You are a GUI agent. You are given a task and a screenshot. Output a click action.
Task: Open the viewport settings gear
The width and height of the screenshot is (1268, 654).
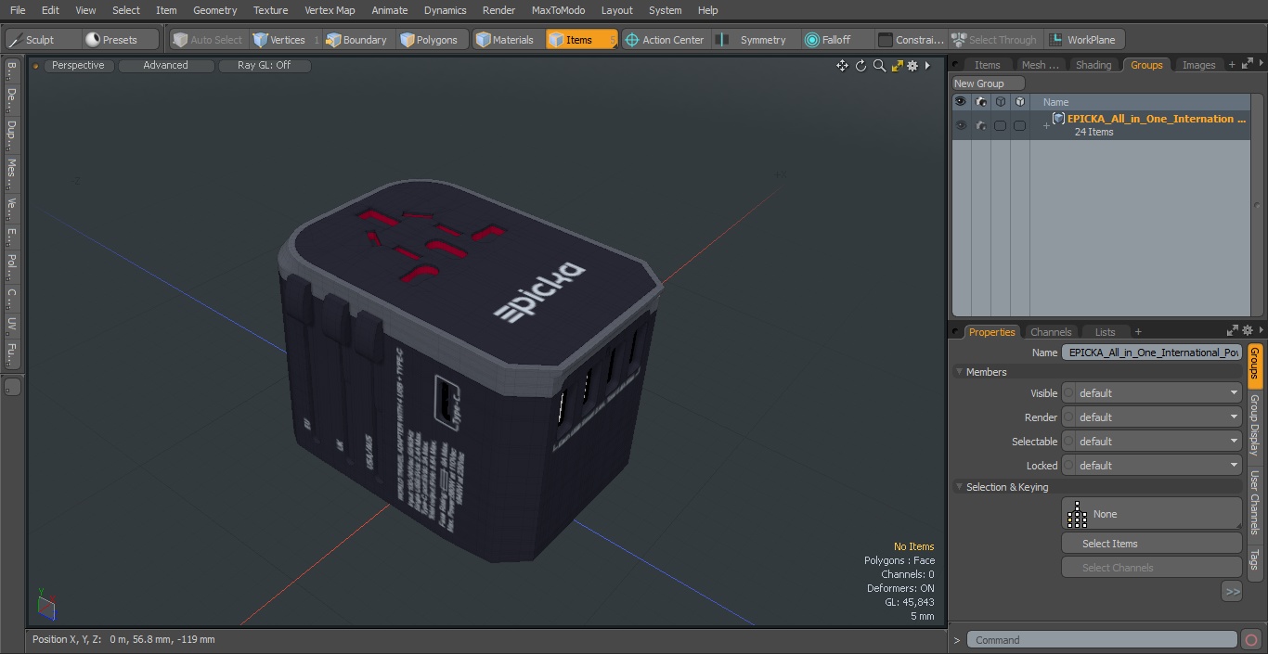912,66
